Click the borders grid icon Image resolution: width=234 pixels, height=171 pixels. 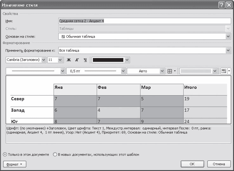pos(170,71)
